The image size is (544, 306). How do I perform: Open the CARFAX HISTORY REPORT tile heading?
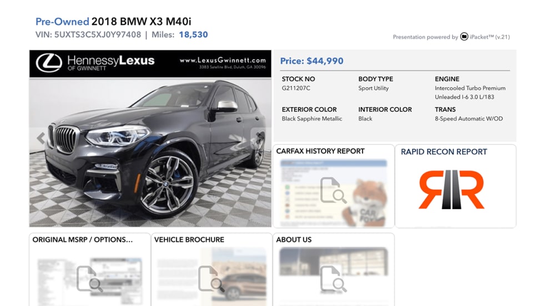point(320,151)
